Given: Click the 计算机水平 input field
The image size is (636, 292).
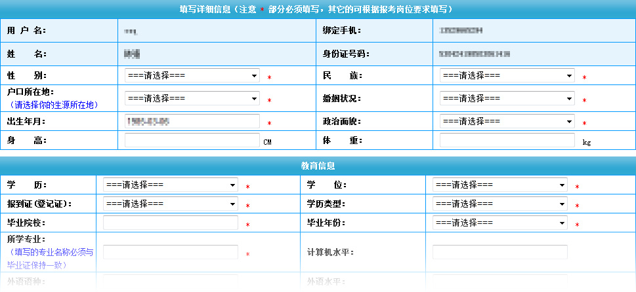Looking at the screenshot, I should tap(499, 252).
